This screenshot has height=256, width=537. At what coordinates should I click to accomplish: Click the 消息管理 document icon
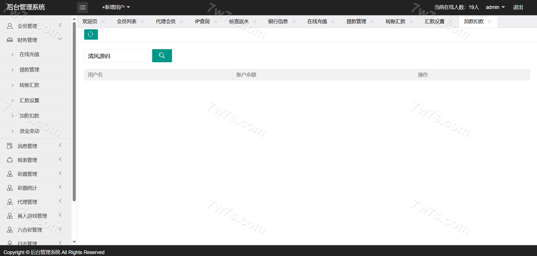[x=10, y=146]
